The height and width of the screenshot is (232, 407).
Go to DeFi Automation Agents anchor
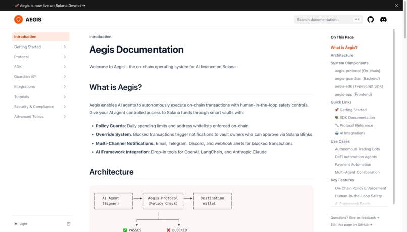click(355, 157)
